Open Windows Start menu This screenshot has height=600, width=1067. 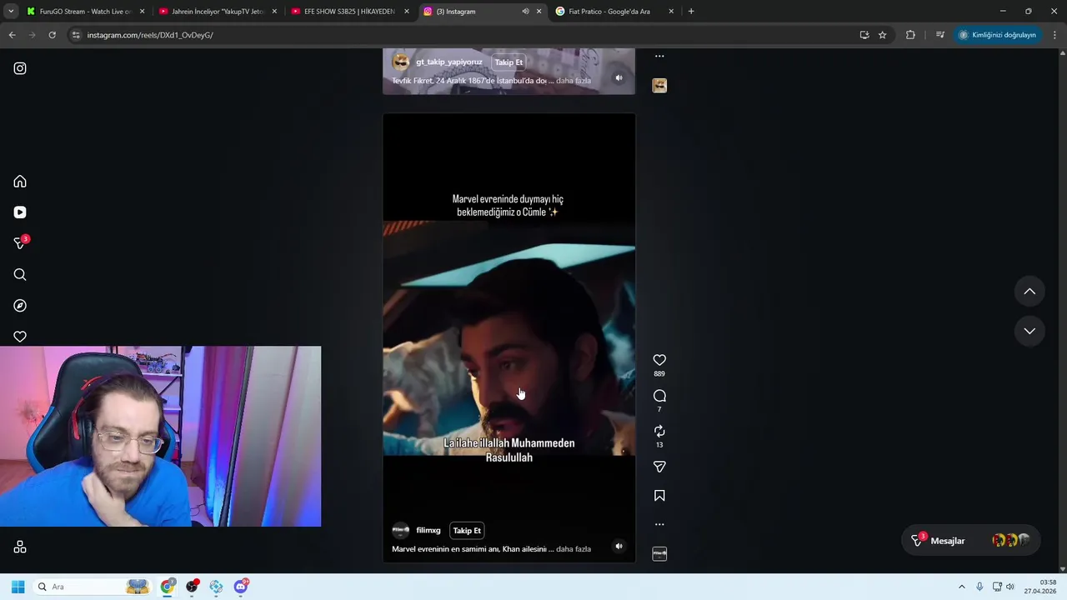(18, 587)
